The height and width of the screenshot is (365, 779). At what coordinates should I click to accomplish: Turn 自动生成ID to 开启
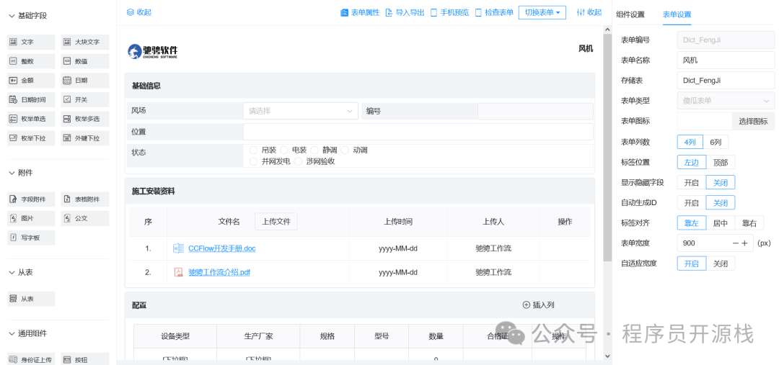tap(692, 203)
